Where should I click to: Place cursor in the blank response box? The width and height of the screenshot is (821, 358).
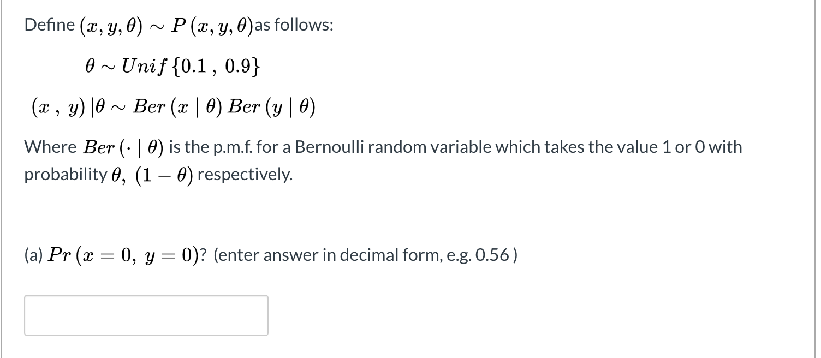tap(146, 315)
